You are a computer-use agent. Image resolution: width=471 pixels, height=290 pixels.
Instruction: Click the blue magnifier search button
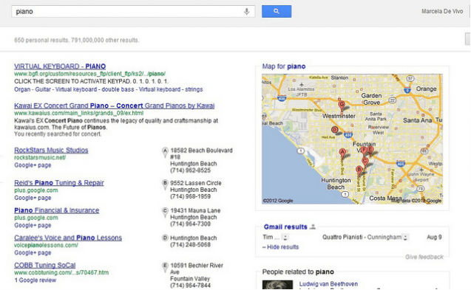pyautogui.click(x=277, y=11)
